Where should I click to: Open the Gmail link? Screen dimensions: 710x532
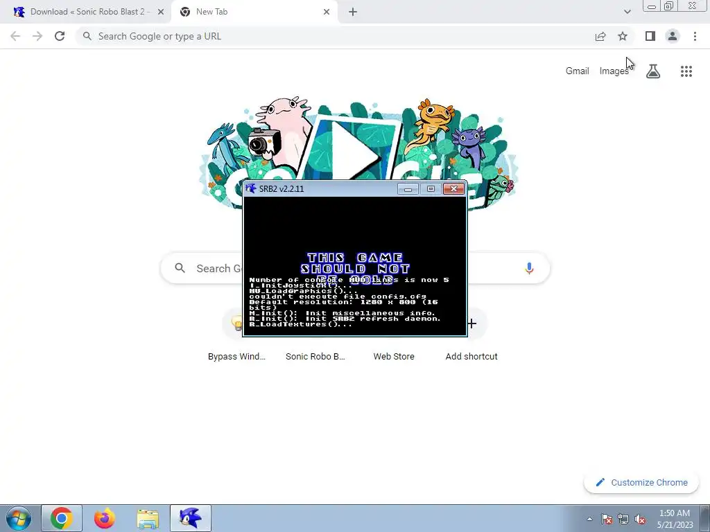coord(578,71)
